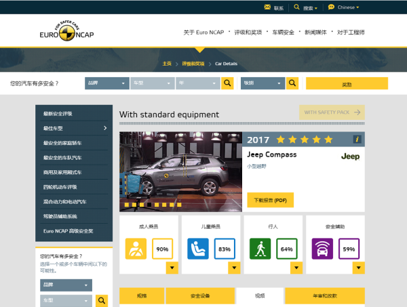Click the speech bubble language icon
Screen dimensions: 407x307
pyautogui.click(x=331, y=7)
